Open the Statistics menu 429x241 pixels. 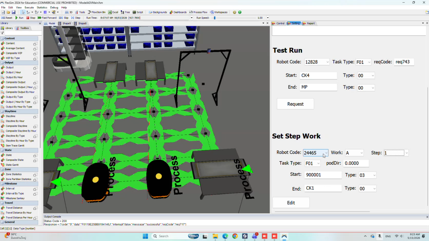click(42, 8)
